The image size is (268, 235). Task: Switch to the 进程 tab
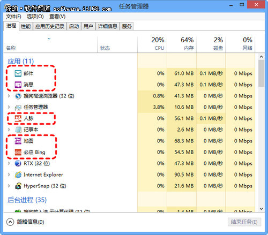coord(11,26)
